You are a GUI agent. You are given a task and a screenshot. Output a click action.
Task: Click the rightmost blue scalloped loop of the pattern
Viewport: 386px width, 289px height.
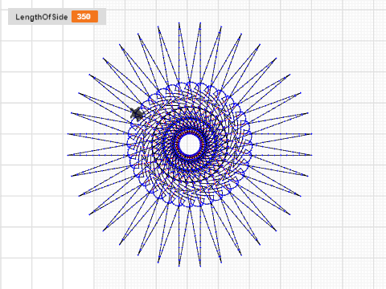(248, 144)
